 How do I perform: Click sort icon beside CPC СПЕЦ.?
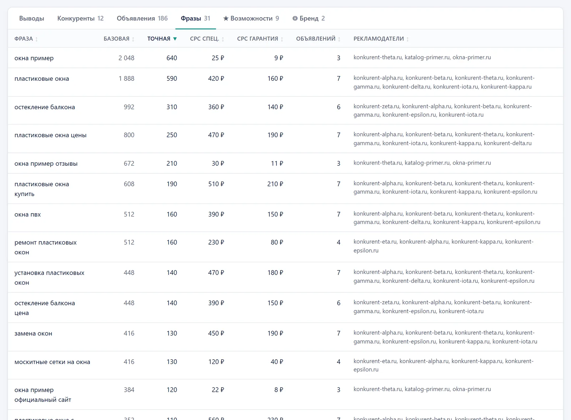[223, 39]
